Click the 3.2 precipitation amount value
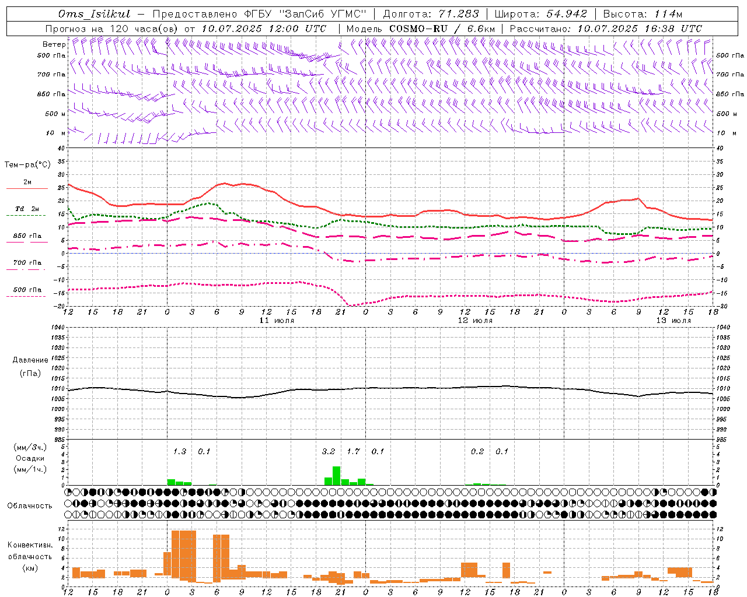 (x=329, y=451)
